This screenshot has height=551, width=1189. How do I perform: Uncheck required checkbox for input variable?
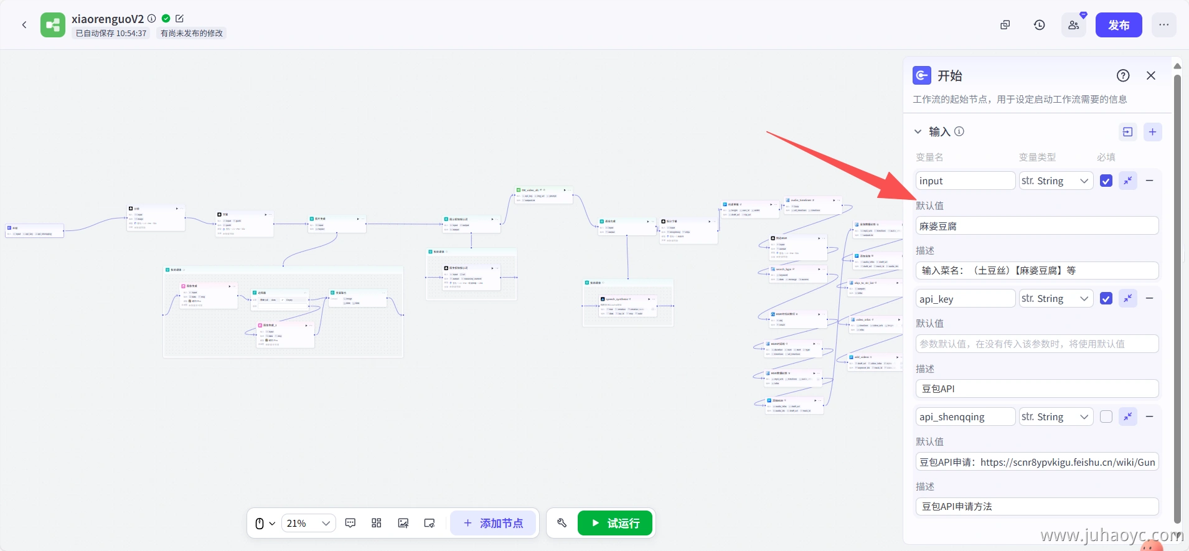[1106, 181]
